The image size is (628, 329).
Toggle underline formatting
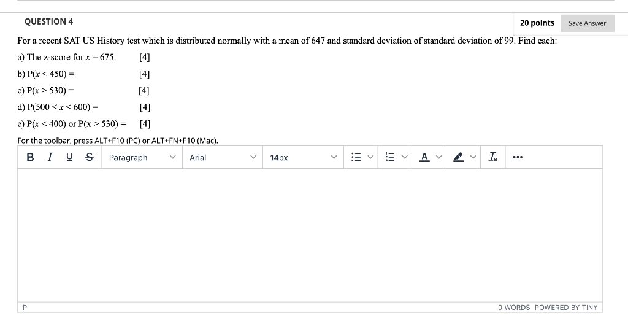click(x=69, y=157)
